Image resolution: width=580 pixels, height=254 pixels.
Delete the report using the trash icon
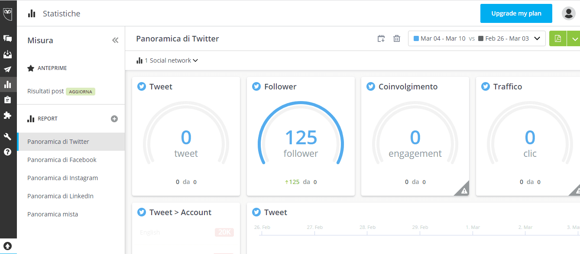click(397, 38)
